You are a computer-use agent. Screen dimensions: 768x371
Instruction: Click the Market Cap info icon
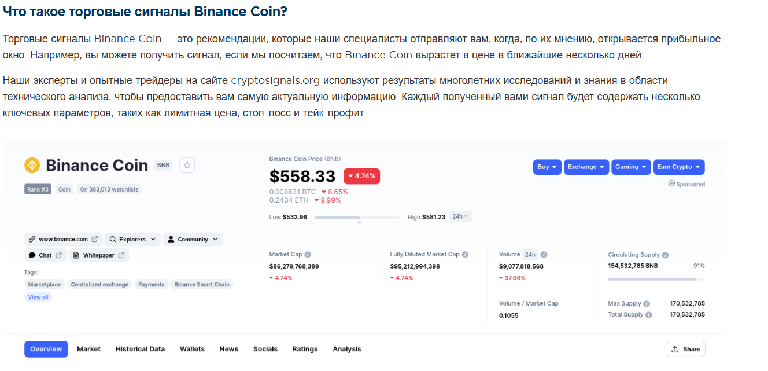(x=307, y=254)
